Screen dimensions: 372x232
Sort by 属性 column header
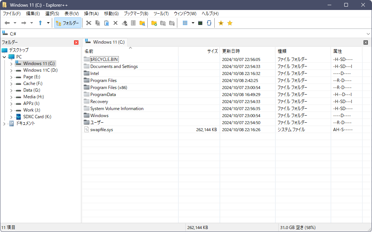(346, 51)
